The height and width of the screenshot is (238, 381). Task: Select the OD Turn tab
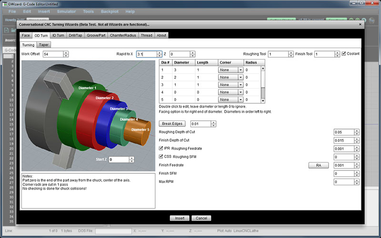pyautogui.click(x=41, y=35)
